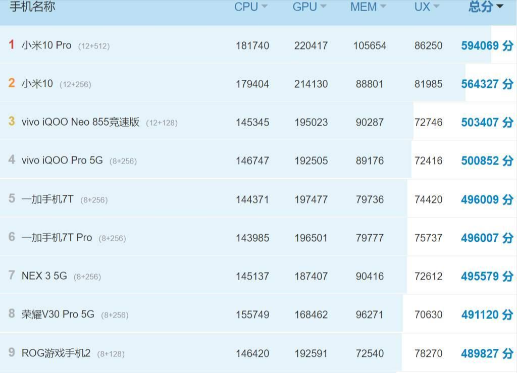Click CPU score 146420
Image resolution: width=517 pixels, height=373 pixels.
[252, 353]
